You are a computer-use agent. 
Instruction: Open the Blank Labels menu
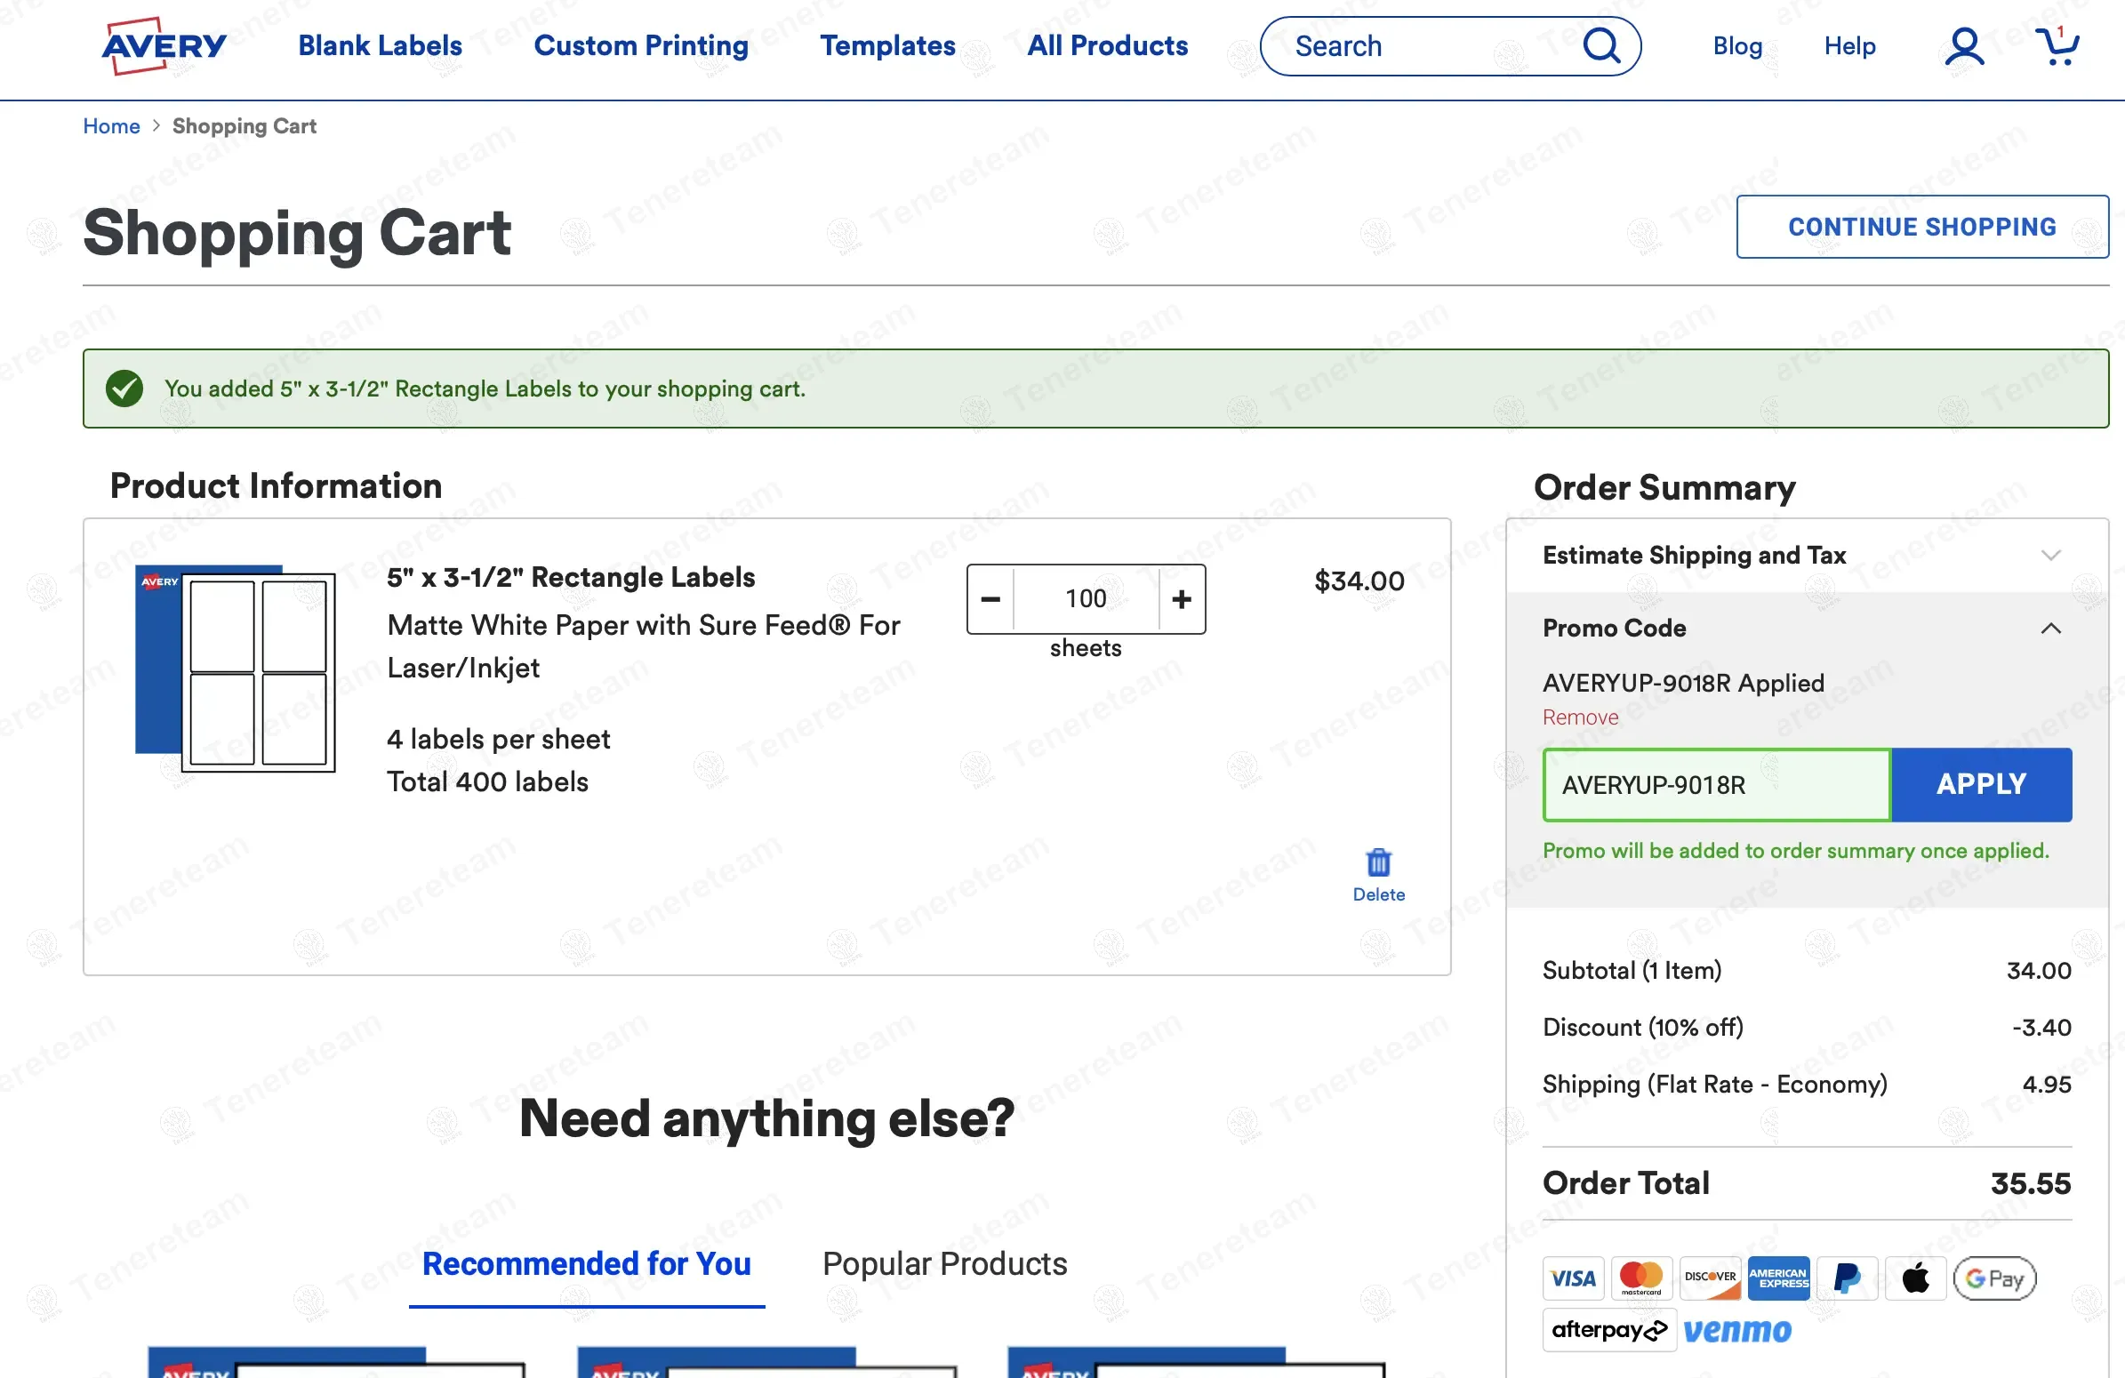380,45
